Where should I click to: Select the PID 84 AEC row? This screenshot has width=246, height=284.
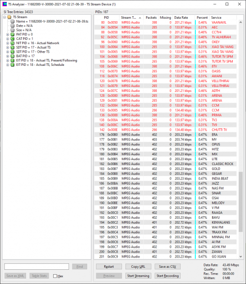(x=165, y=28)
